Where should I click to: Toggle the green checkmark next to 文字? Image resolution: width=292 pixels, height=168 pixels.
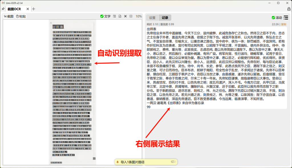[102, 16]
